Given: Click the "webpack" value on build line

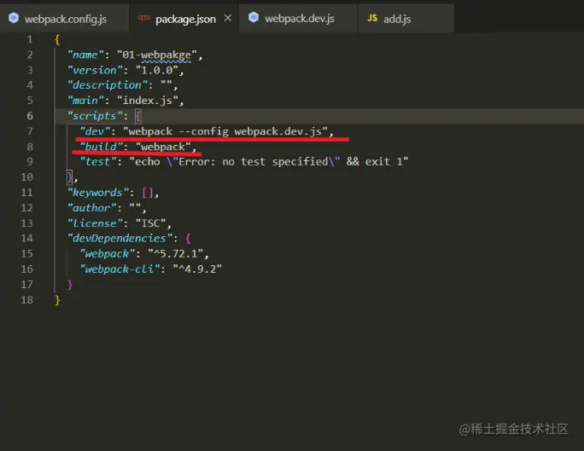Looking at the screenshot, I should coord(163,147).
